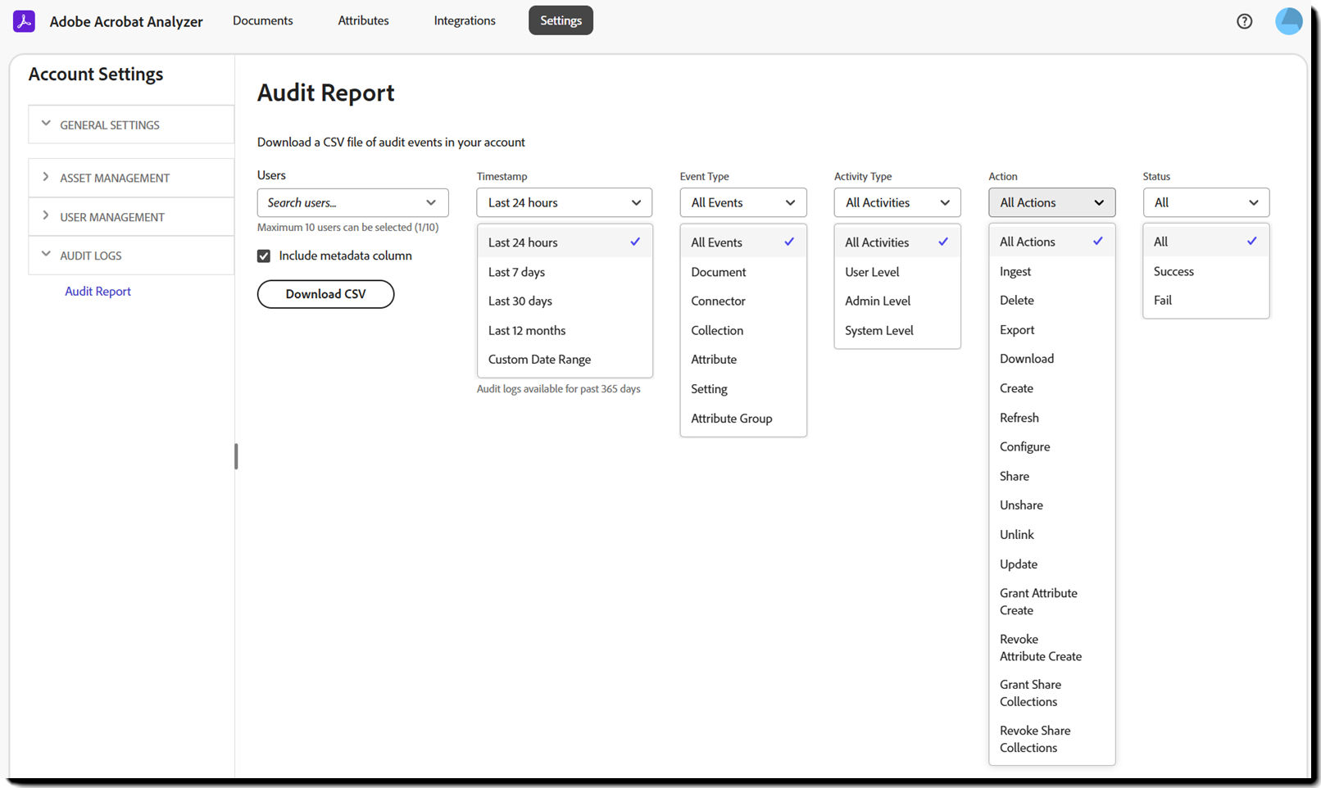Screen dimensions: 1321x788
Task: Select the All Events checkmark option
Action: coord(716,242)
